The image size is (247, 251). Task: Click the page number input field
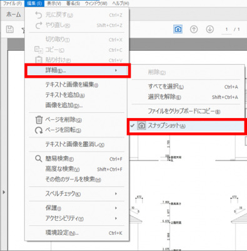click(226, 29)
